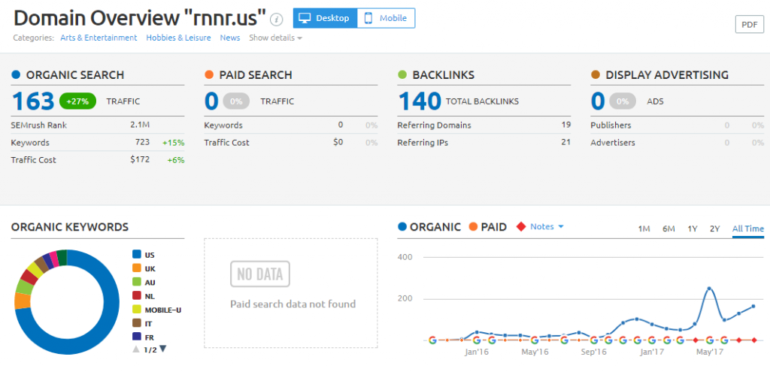Toggle the ORGANIC series in the chart legend

click(x=429, y=227)
